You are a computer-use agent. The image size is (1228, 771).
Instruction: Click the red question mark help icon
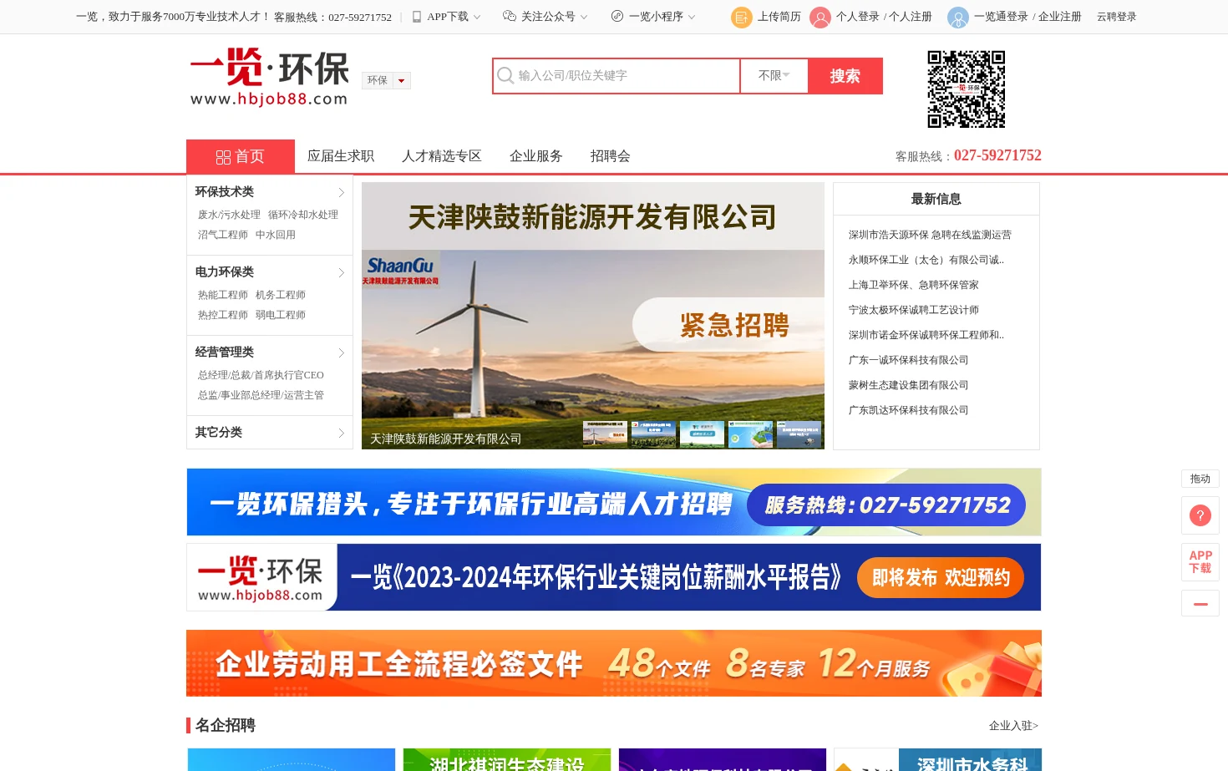point(1200,515)
